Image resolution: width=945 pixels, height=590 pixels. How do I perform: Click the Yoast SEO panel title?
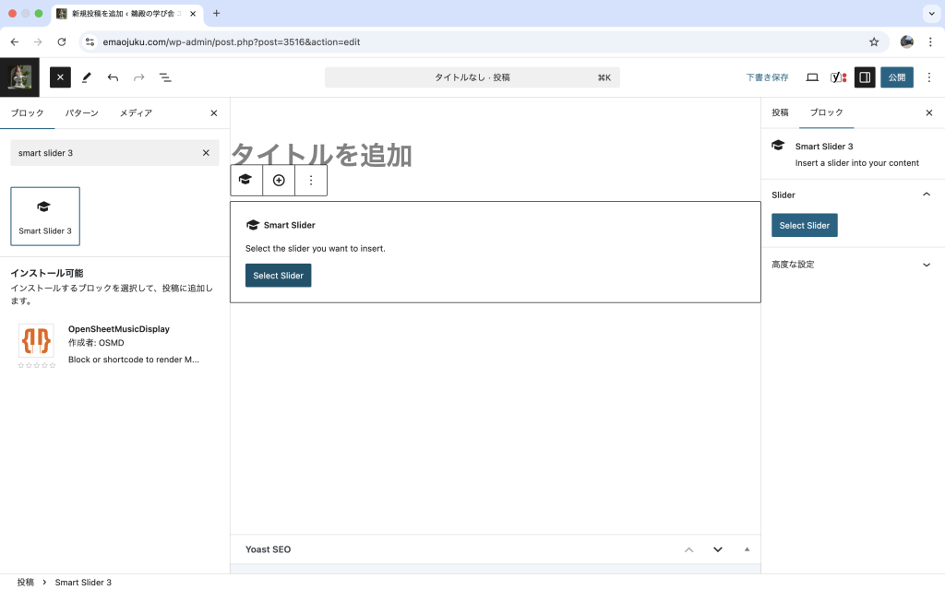click(x=269, y=549)
